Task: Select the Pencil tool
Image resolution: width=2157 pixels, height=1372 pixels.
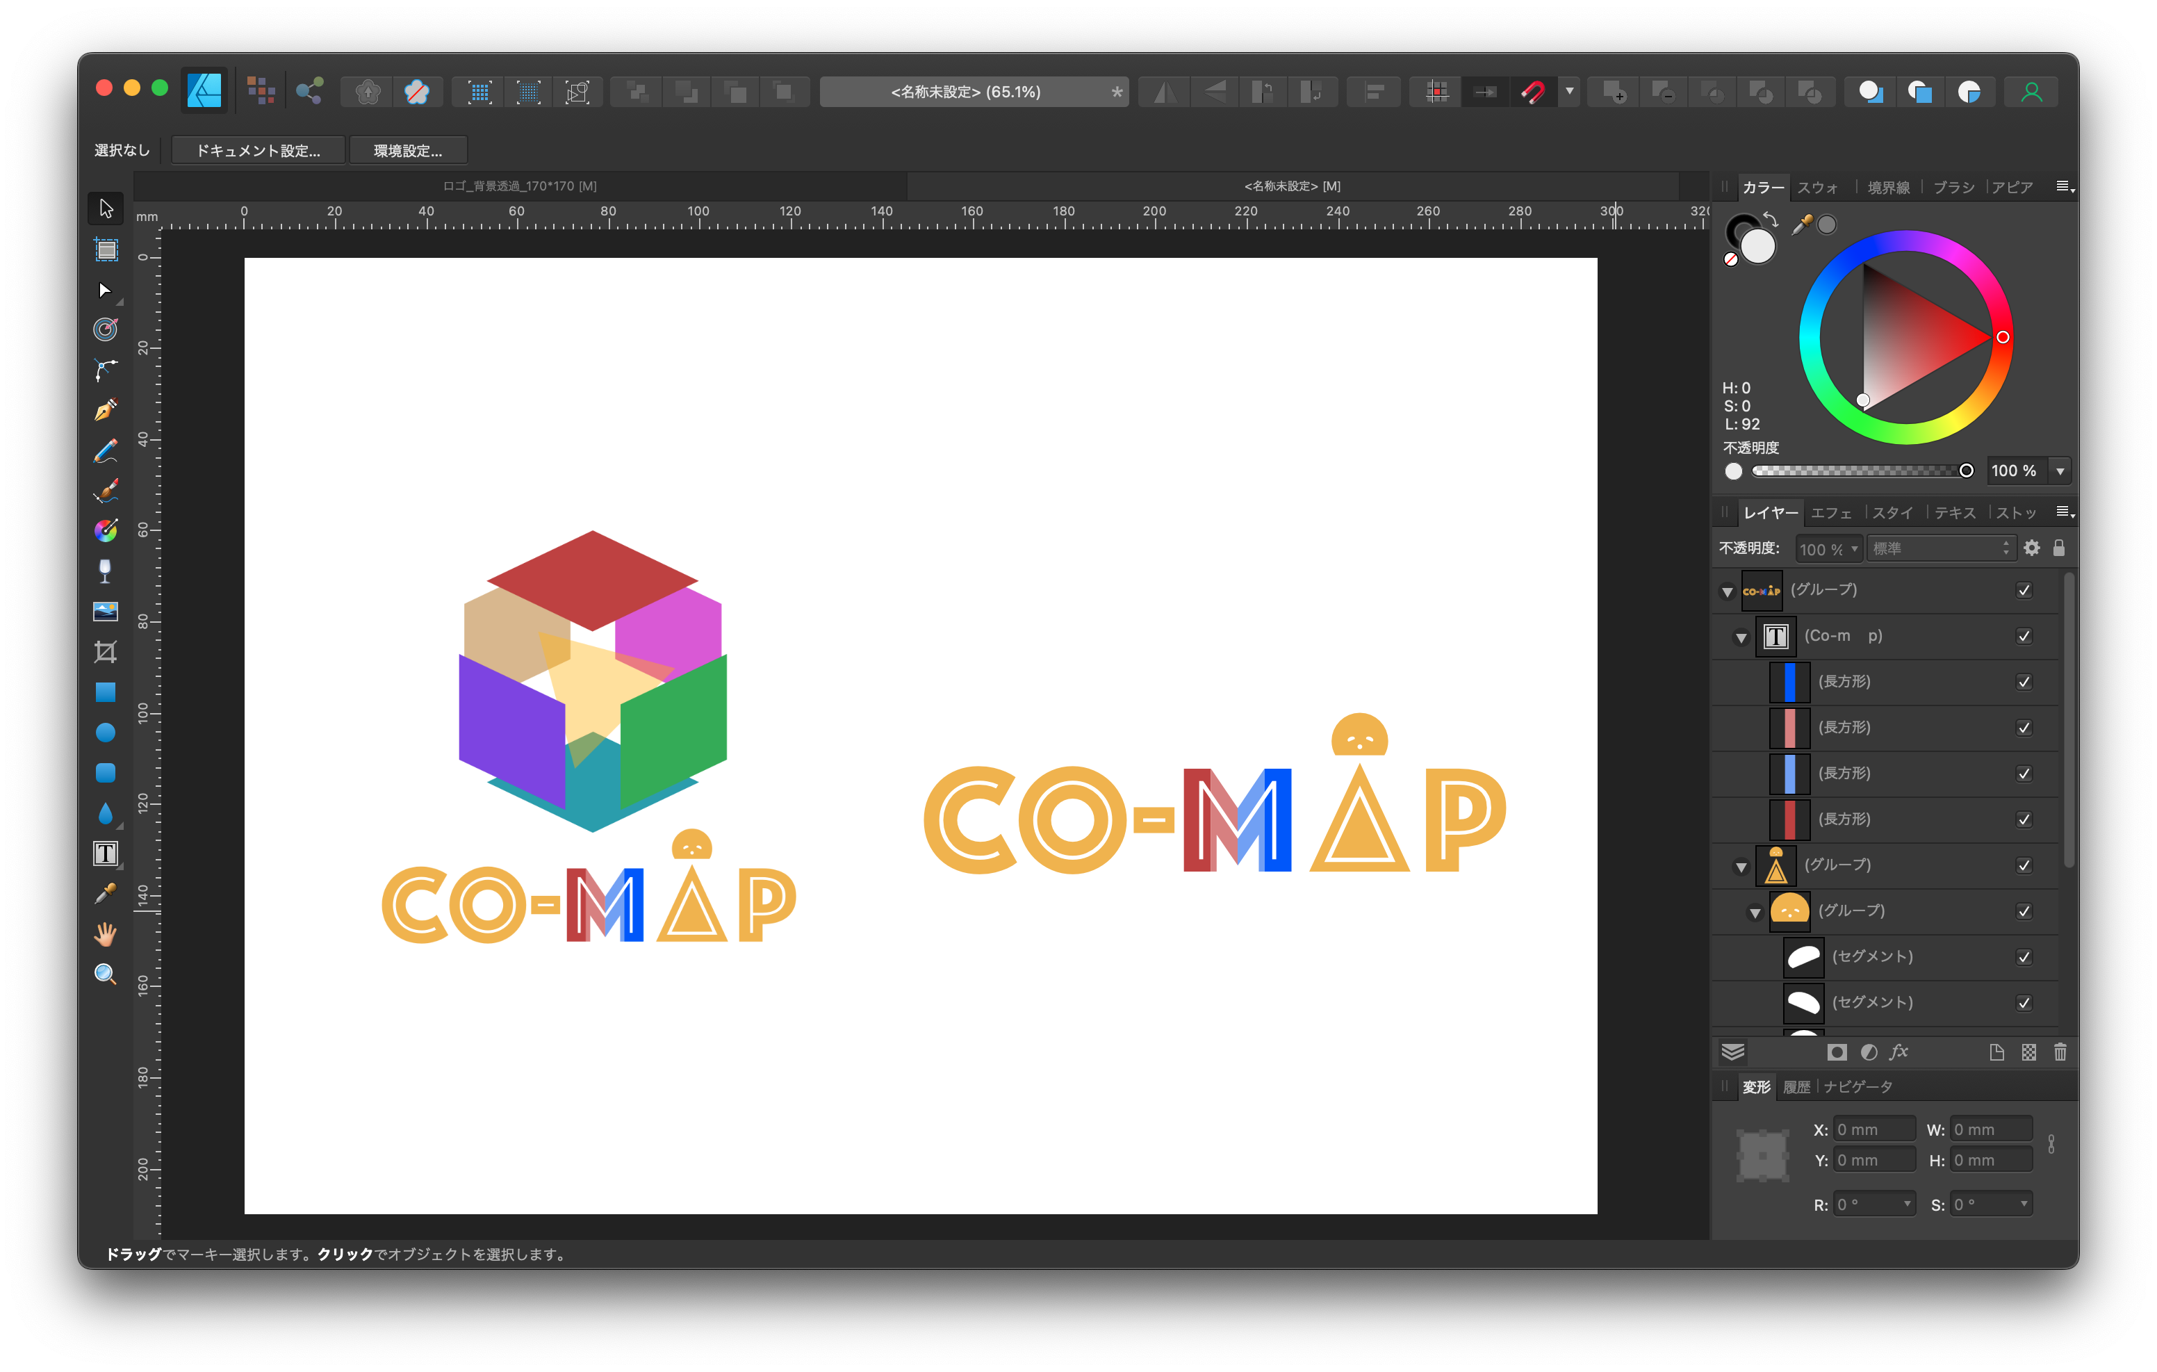Action: (106, 411)
